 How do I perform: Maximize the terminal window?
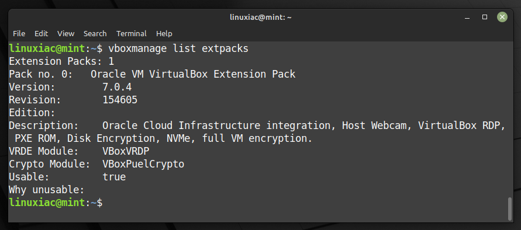pyautogui.click(x=485, y=17)
